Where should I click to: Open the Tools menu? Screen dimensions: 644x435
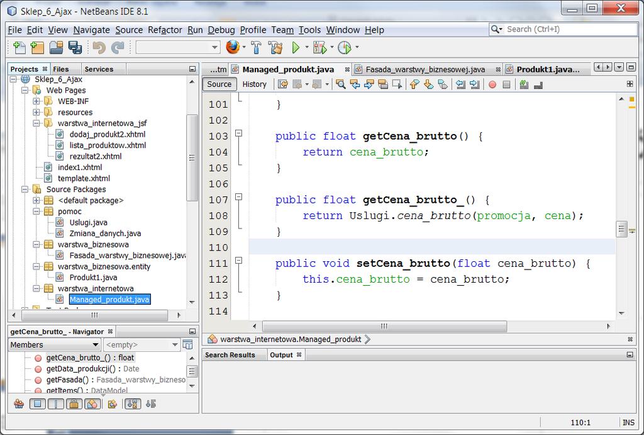(309, 30)
